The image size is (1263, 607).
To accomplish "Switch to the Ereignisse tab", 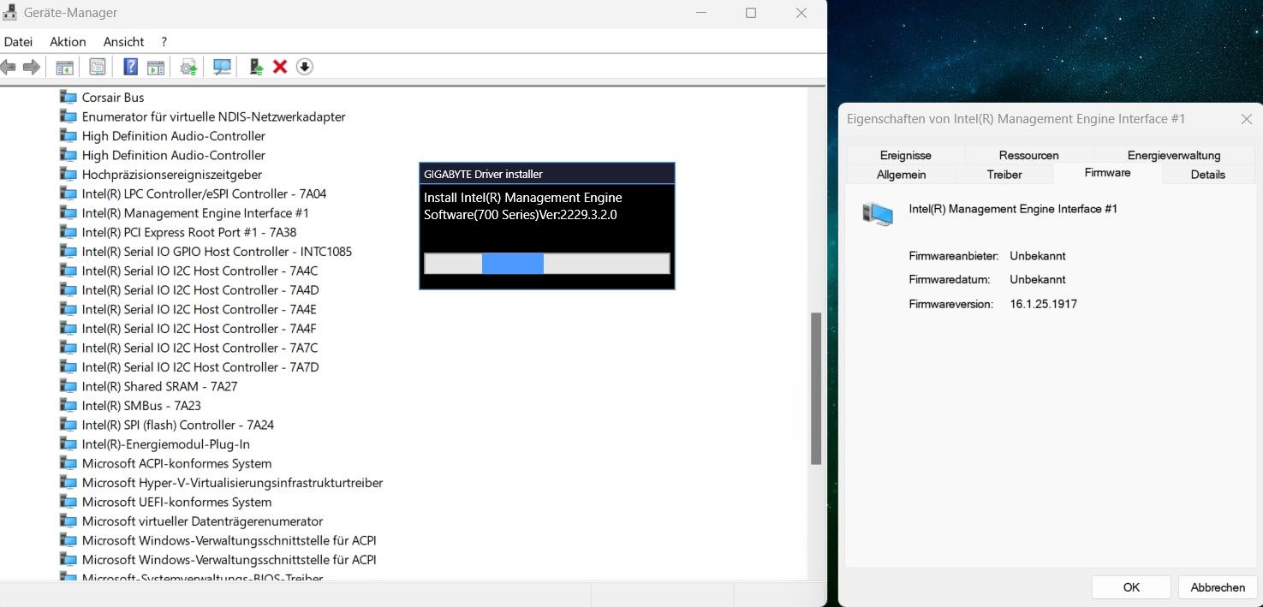I will click(905, 155).
